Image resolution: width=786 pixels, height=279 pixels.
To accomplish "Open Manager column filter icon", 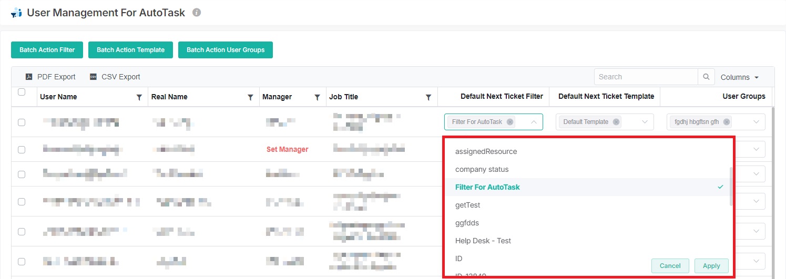I will pos(317,97).
